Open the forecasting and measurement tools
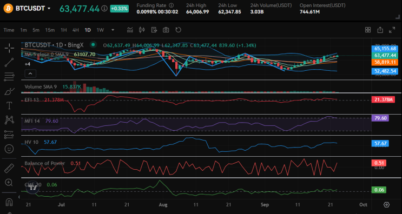This screenshot has width=402, height=214. pos(9,134)
